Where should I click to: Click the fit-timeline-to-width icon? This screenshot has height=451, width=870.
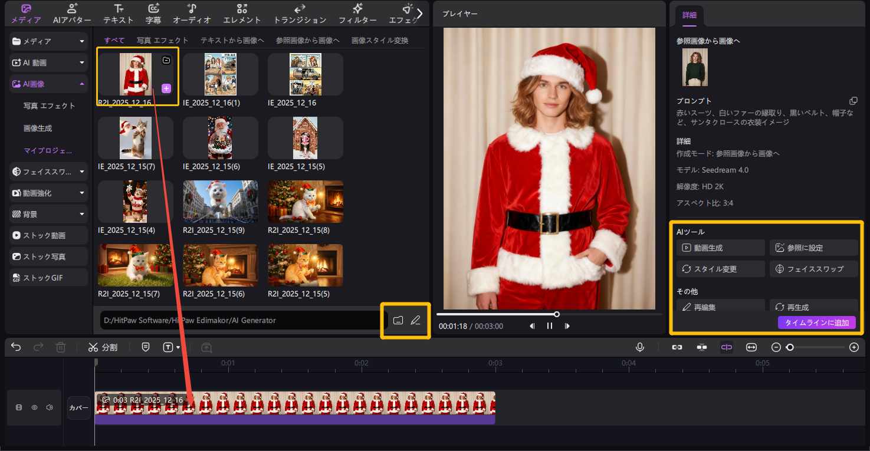tap(751, 347)
